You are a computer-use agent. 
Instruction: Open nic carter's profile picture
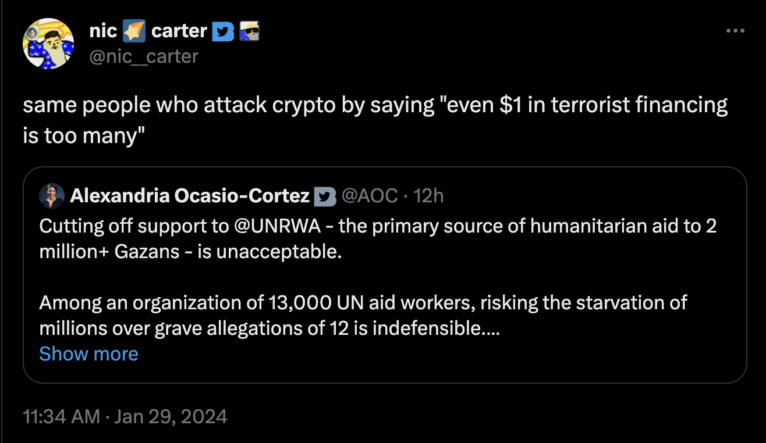point(48,44)
